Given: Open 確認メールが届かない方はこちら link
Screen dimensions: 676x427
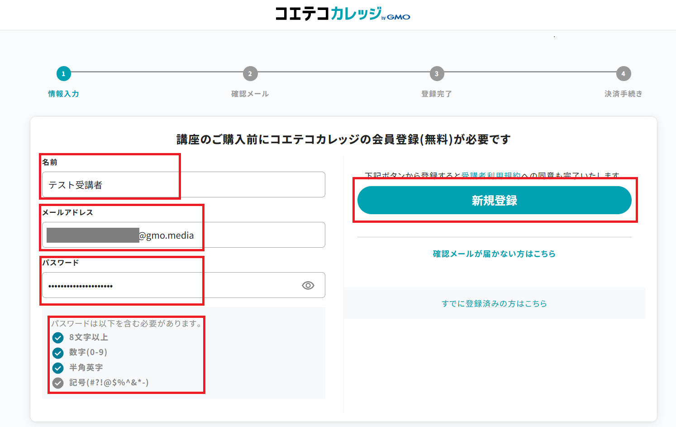Looking at the screenshot, I should [494, 254].
